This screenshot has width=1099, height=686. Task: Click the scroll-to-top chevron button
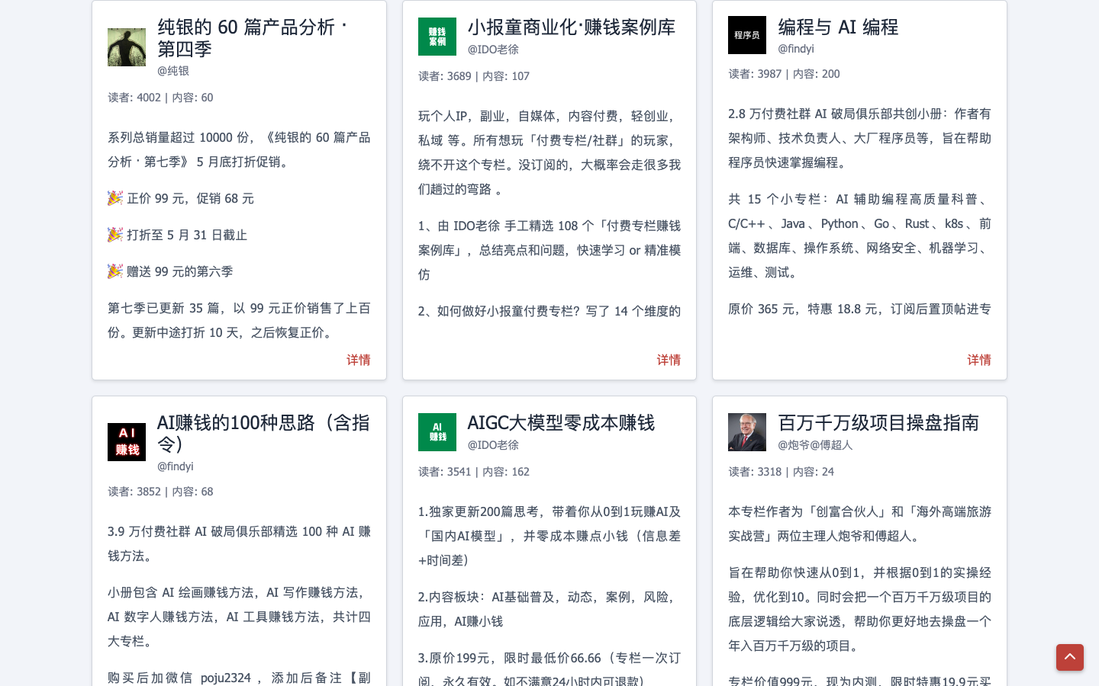pos(1070,657)
